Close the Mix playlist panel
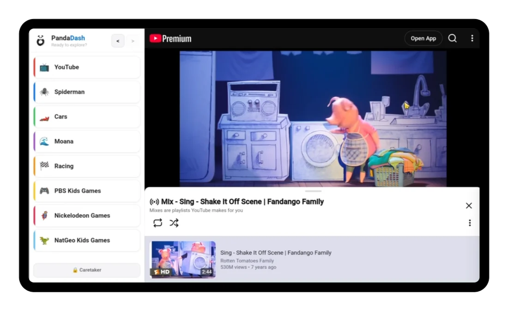Viewport: 508px width, 311px height. (469, 206)
